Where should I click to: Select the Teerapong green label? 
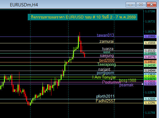[x=107, y=65]
